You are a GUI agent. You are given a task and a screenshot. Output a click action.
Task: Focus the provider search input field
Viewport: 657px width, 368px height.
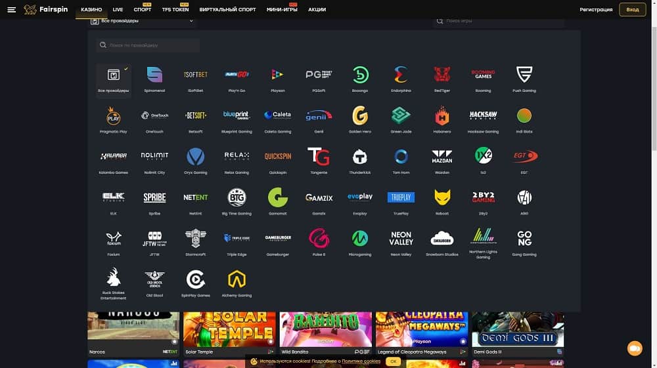coord(148,45)
